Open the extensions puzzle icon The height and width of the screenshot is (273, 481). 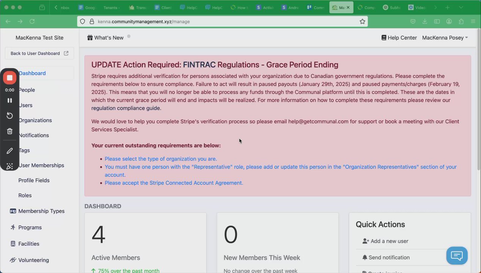(x=461, y=22)
